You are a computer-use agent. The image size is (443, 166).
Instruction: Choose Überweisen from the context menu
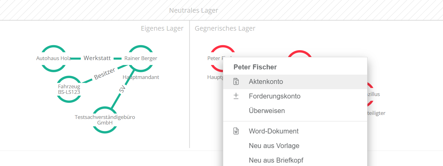click(x=267, y=111)
